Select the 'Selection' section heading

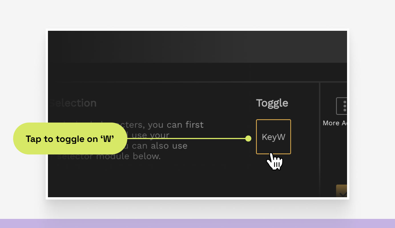coord(73,103)
